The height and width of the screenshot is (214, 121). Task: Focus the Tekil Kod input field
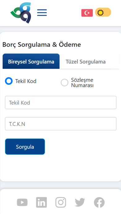point(61,102)
